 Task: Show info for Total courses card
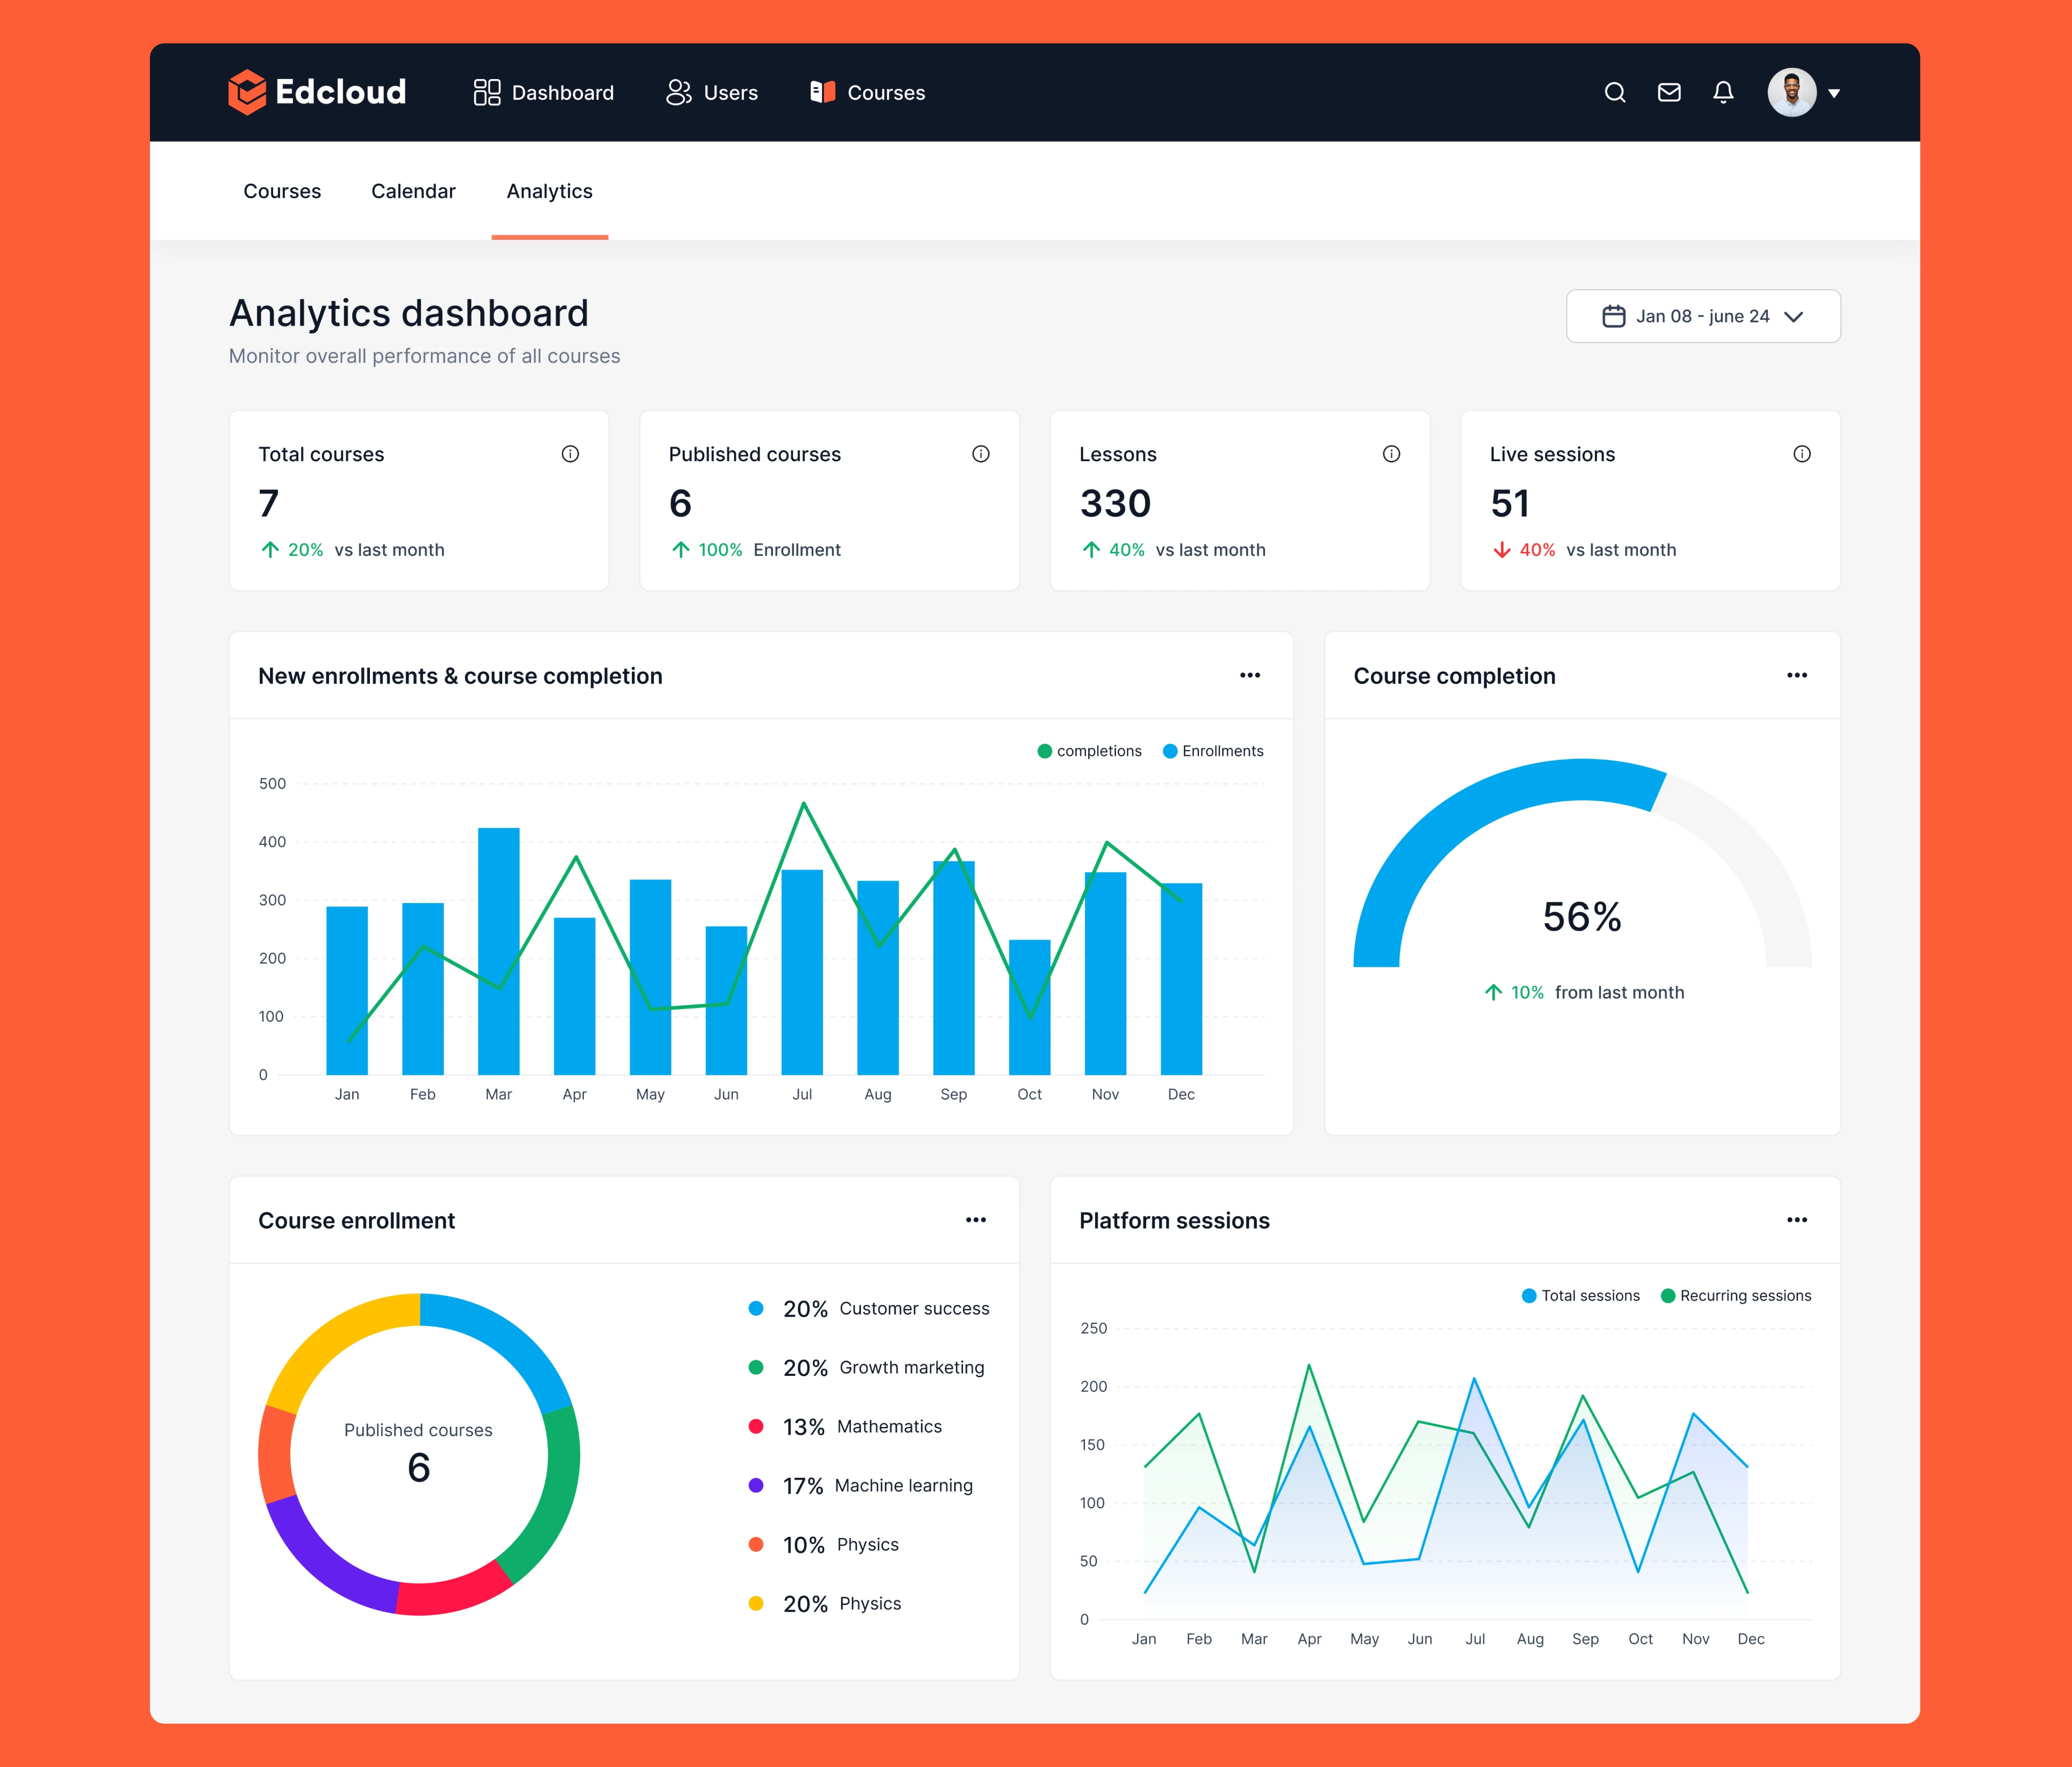click(570, 454)
